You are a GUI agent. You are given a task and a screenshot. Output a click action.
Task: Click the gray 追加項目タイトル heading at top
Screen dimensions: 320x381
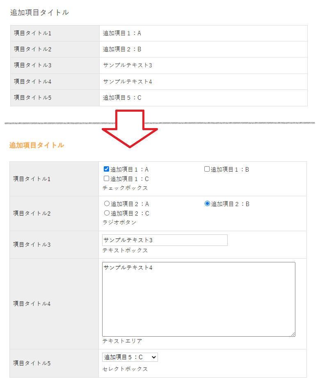(x=39, y=13)
